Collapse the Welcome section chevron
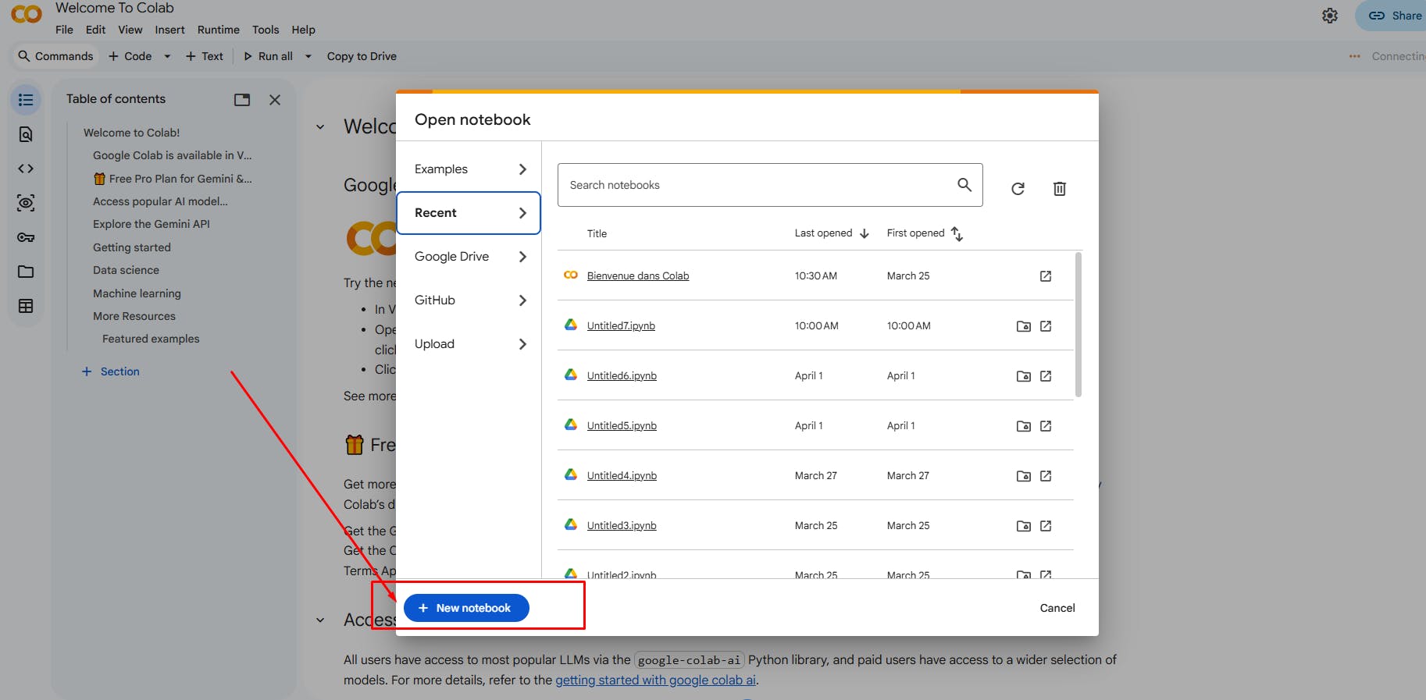1426x700 pixels. click(x=320, y=127)
